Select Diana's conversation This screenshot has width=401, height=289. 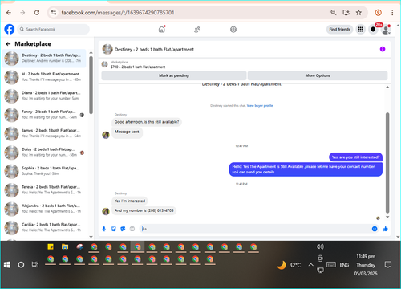tap(44, 96)
